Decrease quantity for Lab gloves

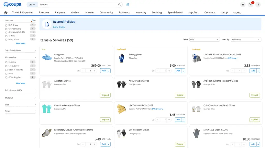83,71
